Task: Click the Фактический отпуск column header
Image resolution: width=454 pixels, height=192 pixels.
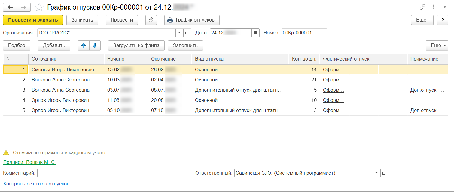Action: [364, 59]
